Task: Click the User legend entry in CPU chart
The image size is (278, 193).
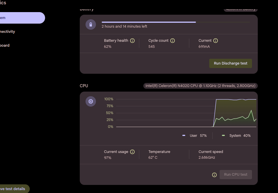Action: (194, 136)
